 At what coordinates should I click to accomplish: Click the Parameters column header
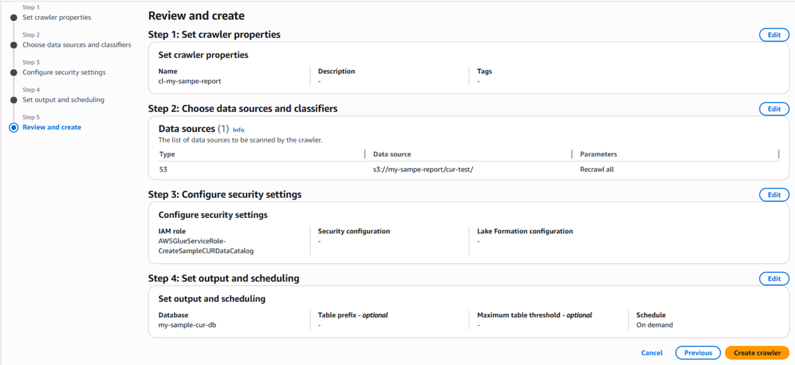click(x=598, y=154)
